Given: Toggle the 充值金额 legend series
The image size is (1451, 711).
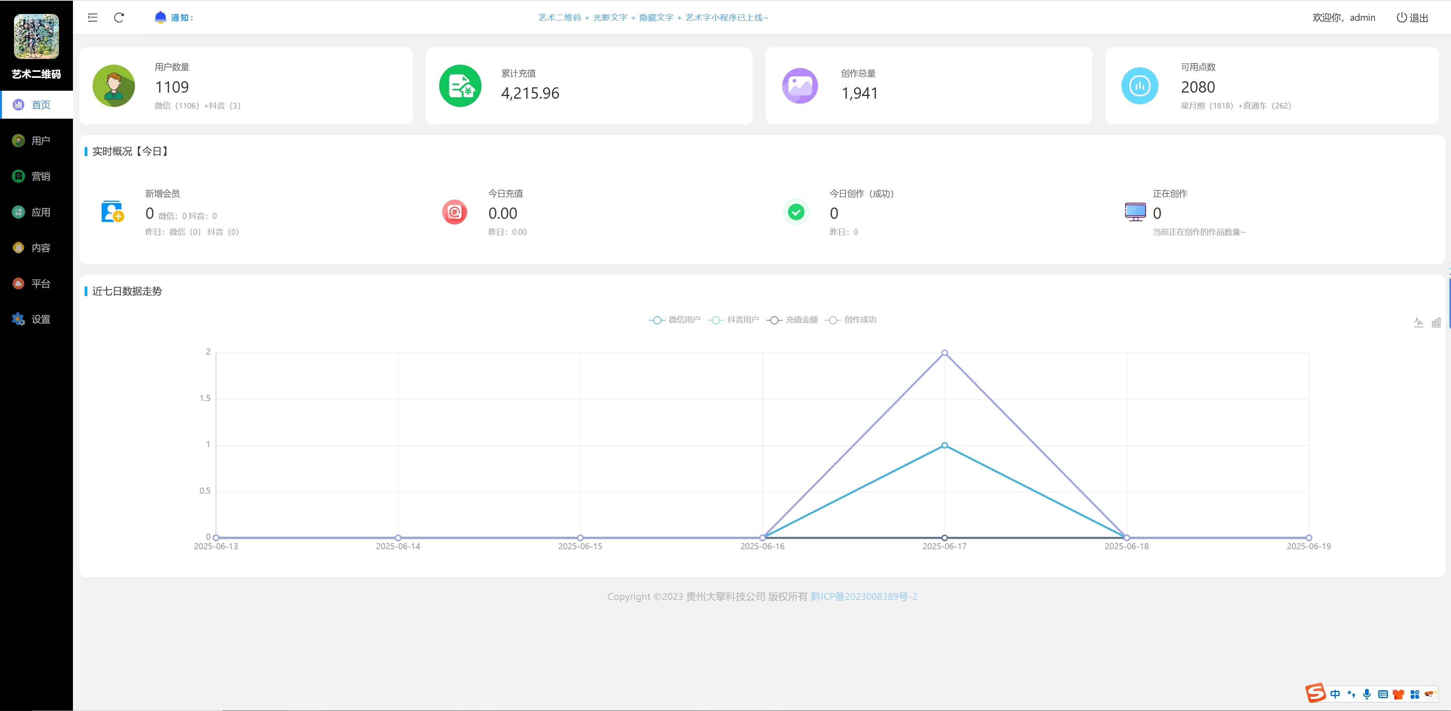Looking at the screenshot, I should [793, 320].
